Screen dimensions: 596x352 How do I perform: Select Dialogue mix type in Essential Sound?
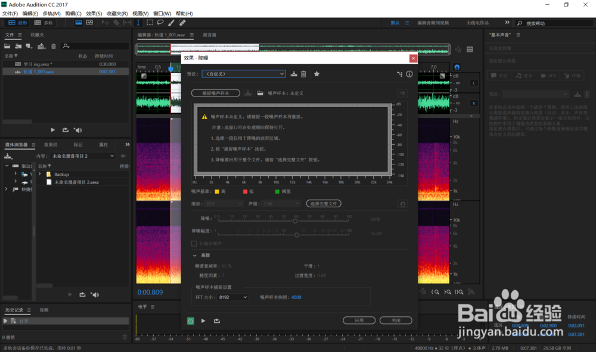point(499,76)
